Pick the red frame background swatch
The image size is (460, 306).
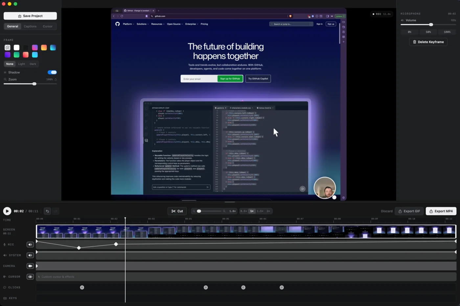26,55
